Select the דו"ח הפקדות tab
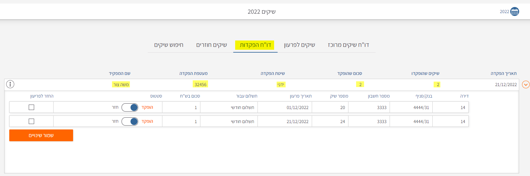Screen dimensions: 530x176 pos(255,45)
